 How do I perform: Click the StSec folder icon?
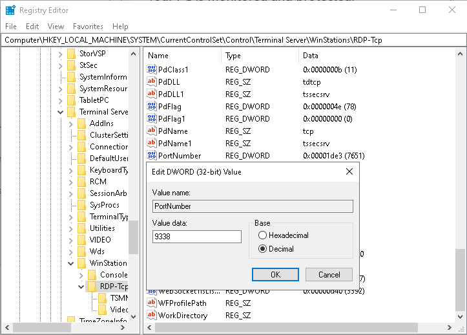72,65
